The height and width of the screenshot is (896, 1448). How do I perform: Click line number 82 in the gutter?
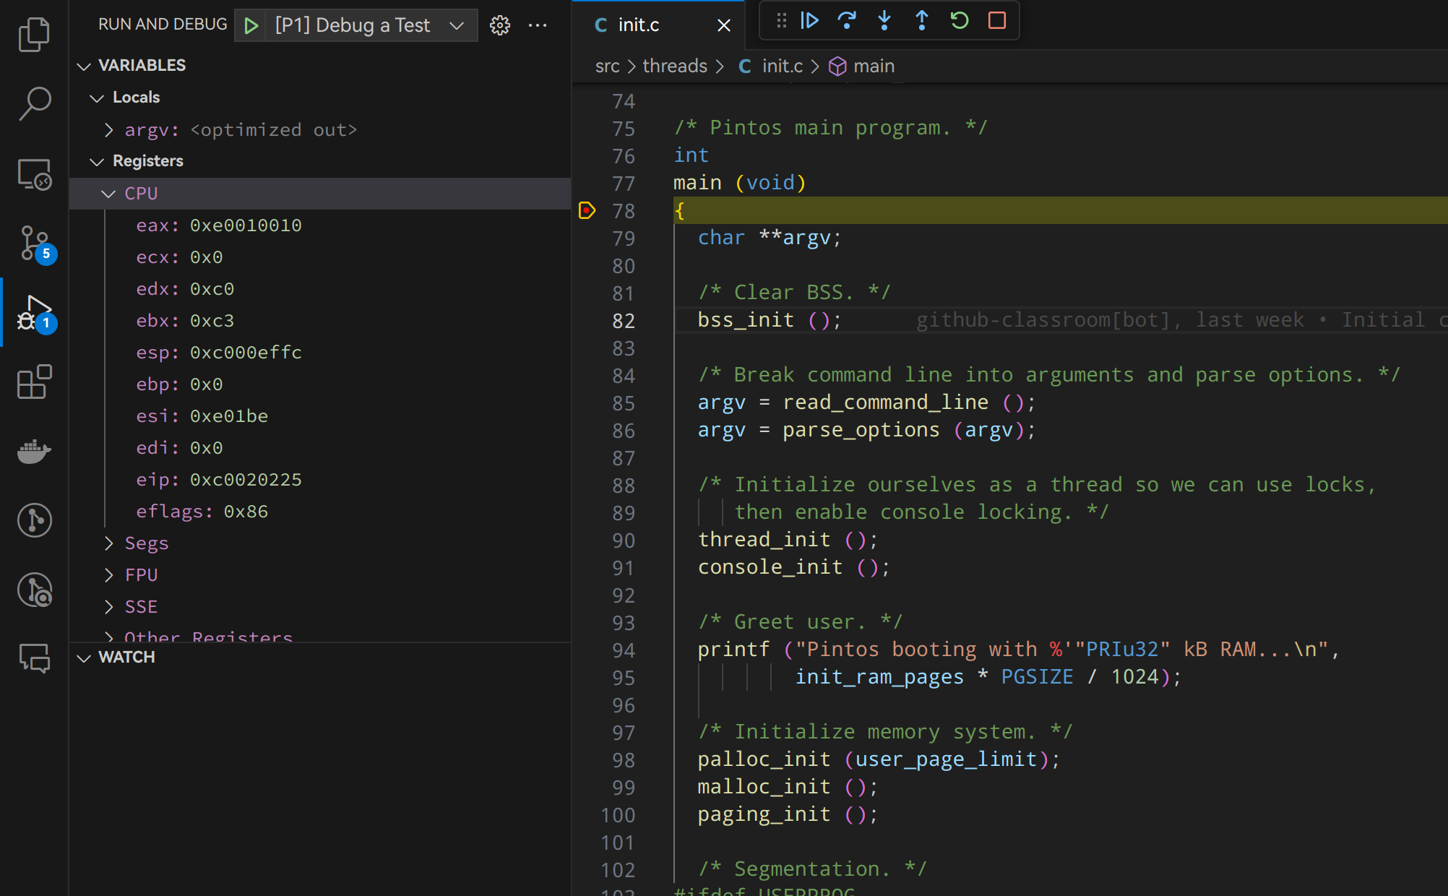tap(623, 320)
